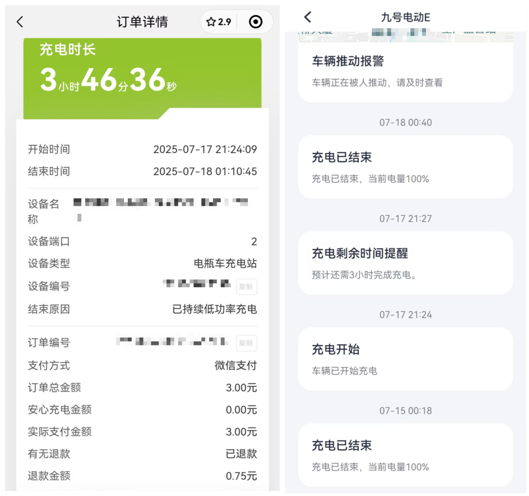The image size is (529, 496).
Task: Tap the 支付方式 value 微信支付
Action: (x=235, y=365)
